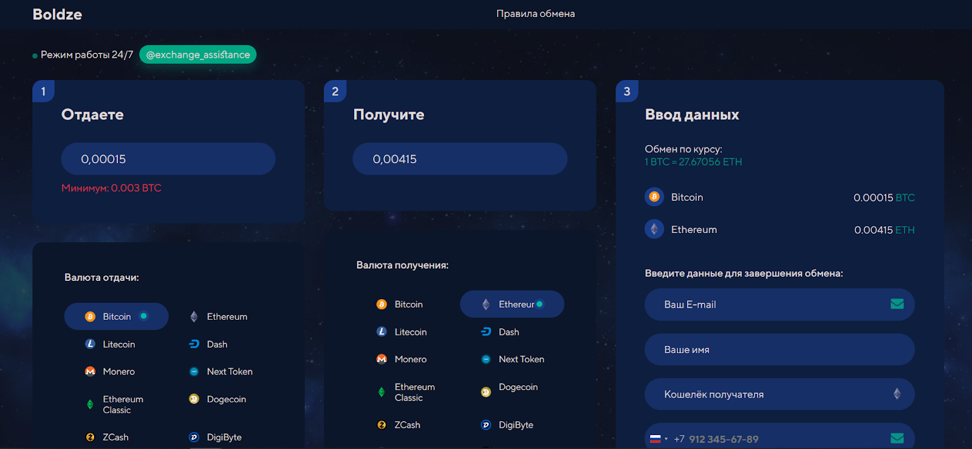Click the Boldze logo
The height and width of the screenshot is (449, 972).
(x=57, y=14)
